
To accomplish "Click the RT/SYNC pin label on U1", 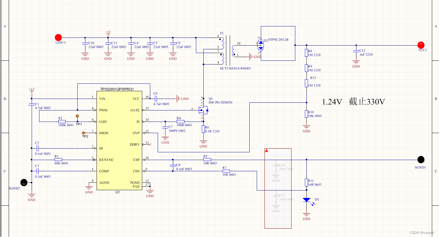I will (106, 160).
